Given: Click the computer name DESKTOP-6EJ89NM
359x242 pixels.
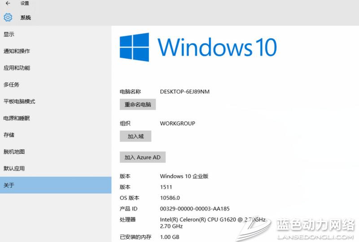Looking at the screenshot, I should coord(184,92).
